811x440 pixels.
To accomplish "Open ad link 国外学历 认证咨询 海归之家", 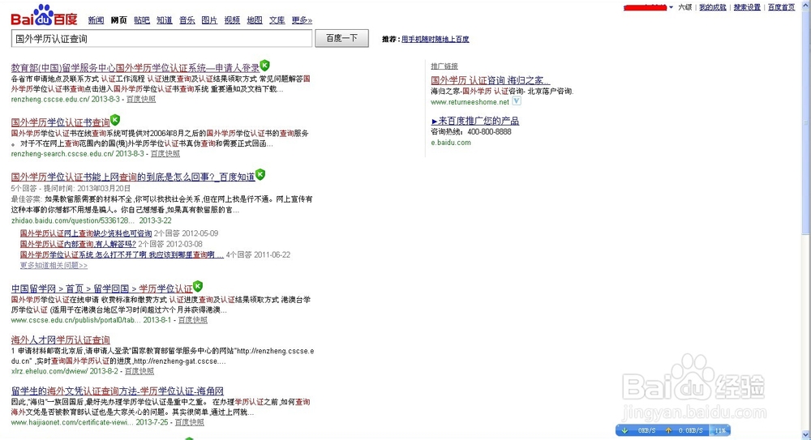I will click(x=491, y=80).
